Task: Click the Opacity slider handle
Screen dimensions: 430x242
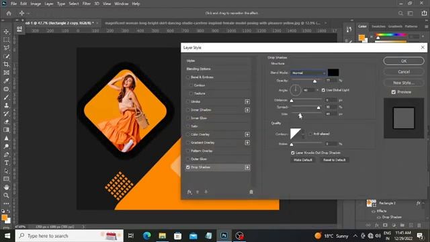Action: [315, 81]
